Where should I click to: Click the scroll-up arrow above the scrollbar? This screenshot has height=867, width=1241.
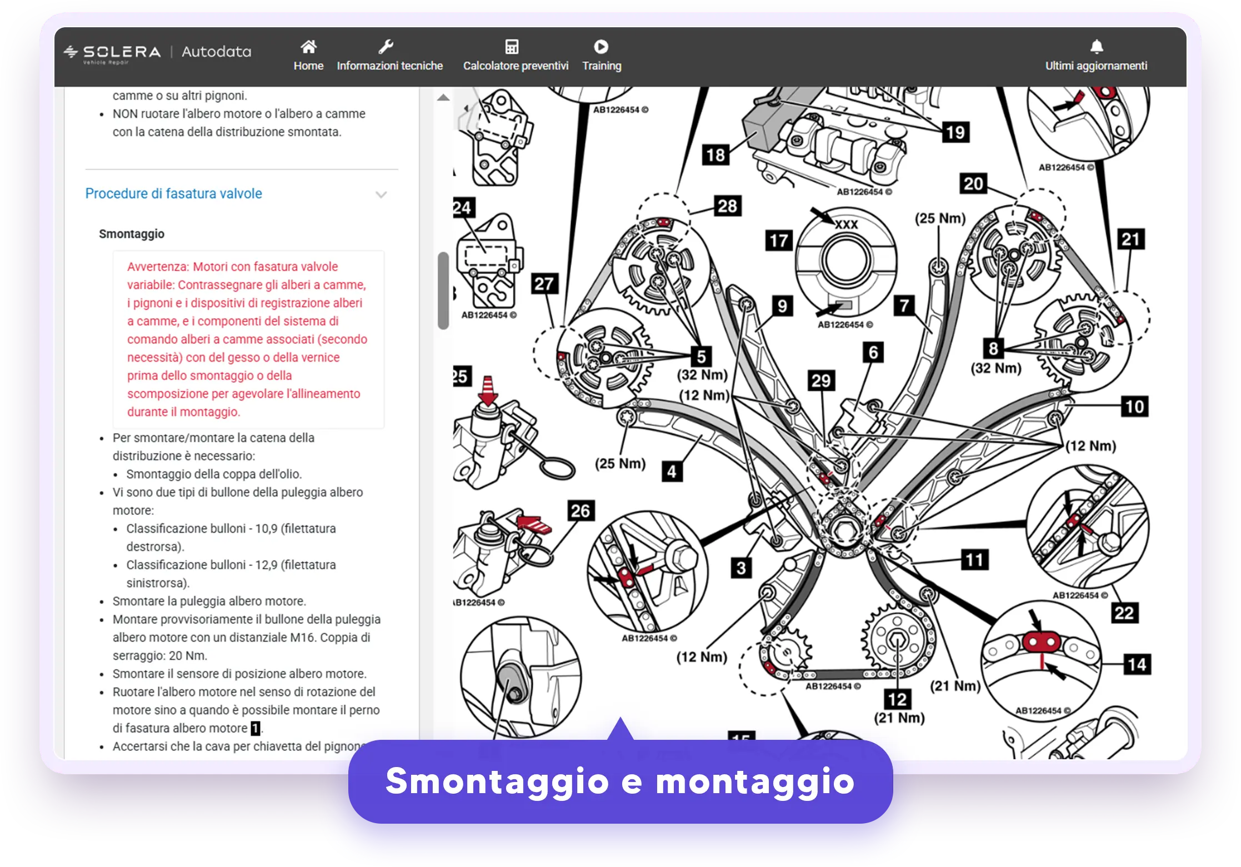[443, 98]
